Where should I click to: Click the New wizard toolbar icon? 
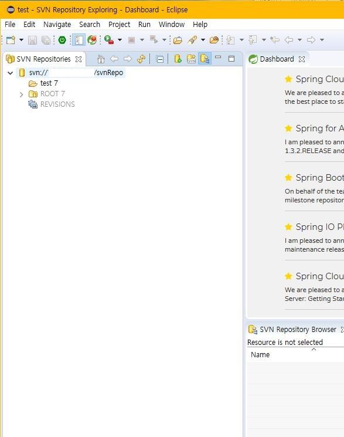[x=11, y=40]
